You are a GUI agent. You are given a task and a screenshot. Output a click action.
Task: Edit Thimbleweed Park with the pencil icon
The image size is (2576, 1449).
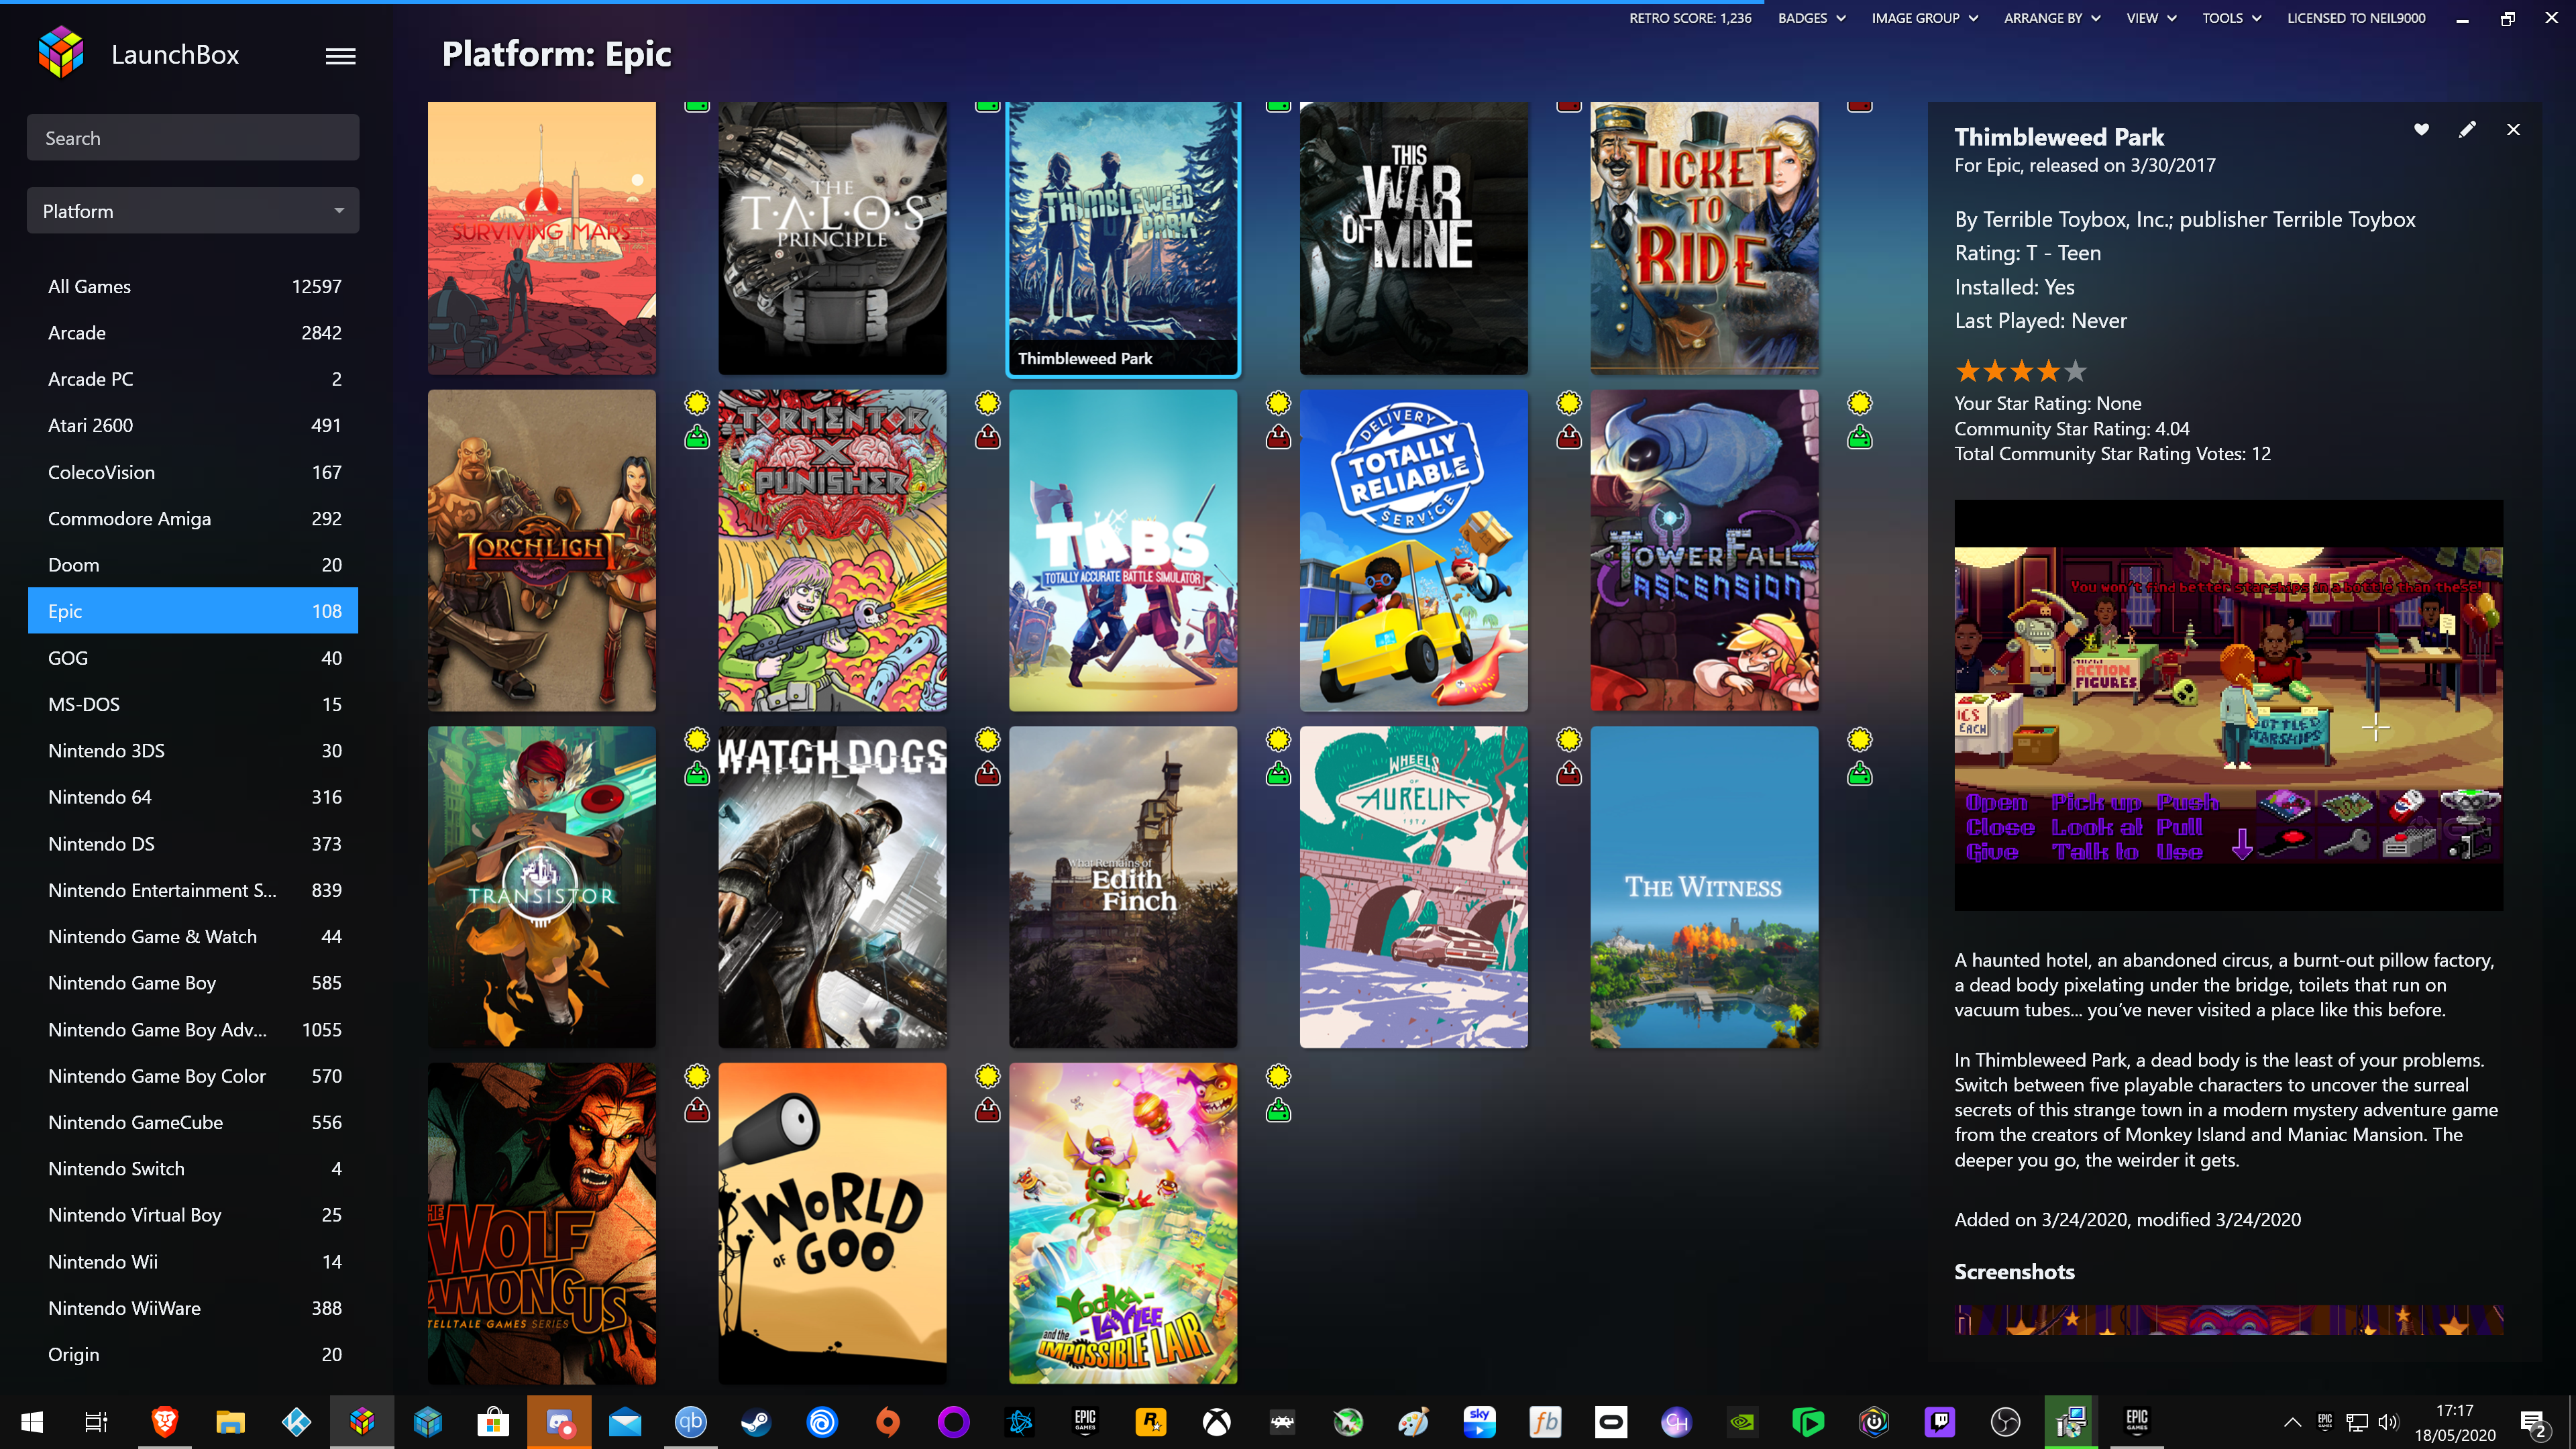[x=2467, y=129]
